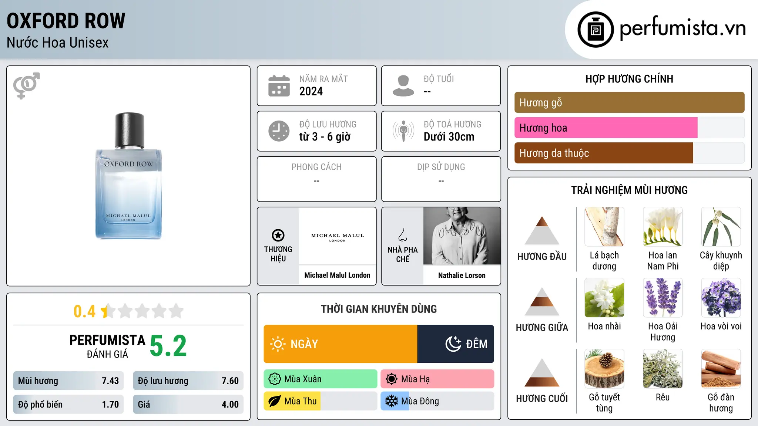Click the Nước Hoa Unisex subtitle
Image resolution: width=758 pixels, height=426 pixels.
coord(58,43)
